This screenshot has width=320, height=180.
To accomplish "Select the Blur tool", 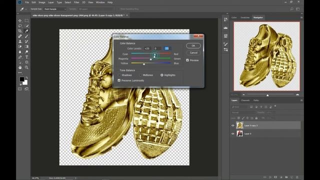I will click(x=20, y=52).
